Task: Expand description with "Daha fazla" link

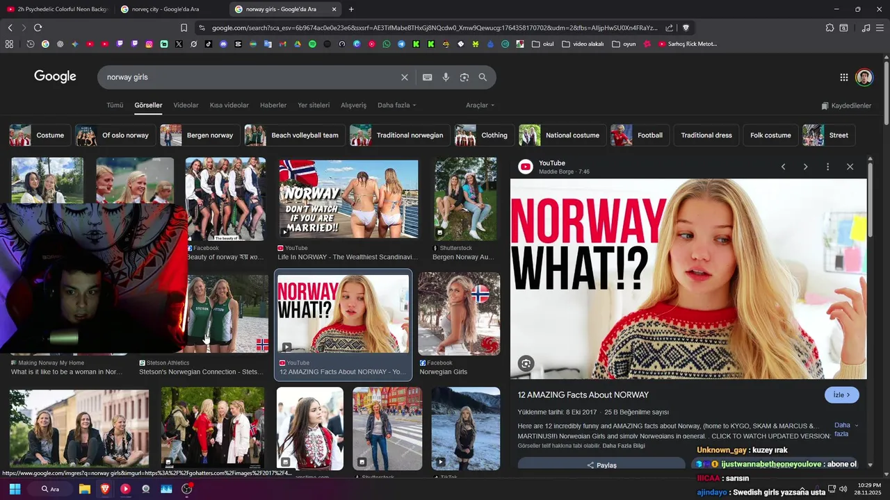Action: pos(845,429)
